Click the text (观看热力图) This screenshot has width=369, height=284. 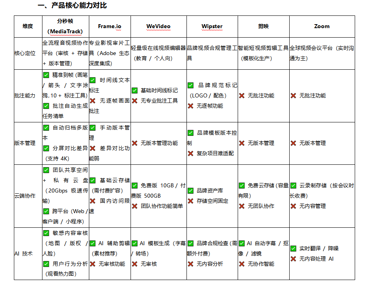point(61,274)
